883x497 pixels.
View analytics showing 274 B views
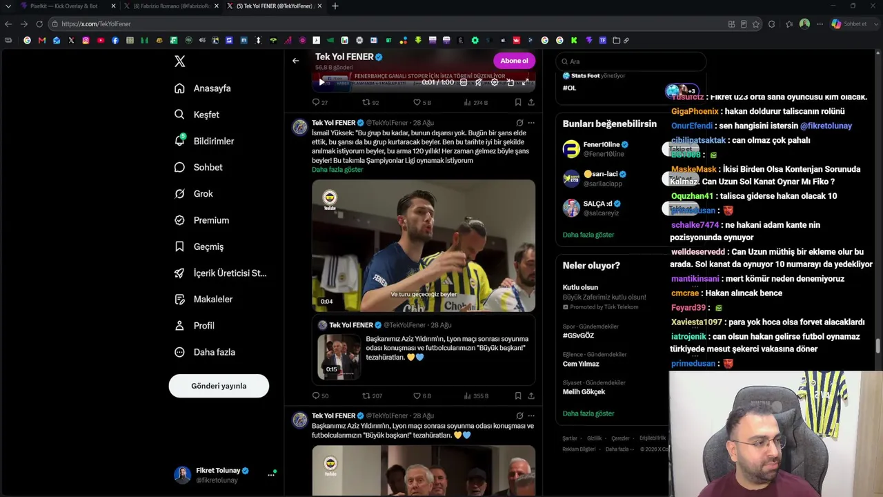click(475, 102)
